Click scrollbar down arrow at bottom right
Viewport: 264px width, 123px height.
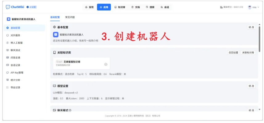click(x=259, y=109)
